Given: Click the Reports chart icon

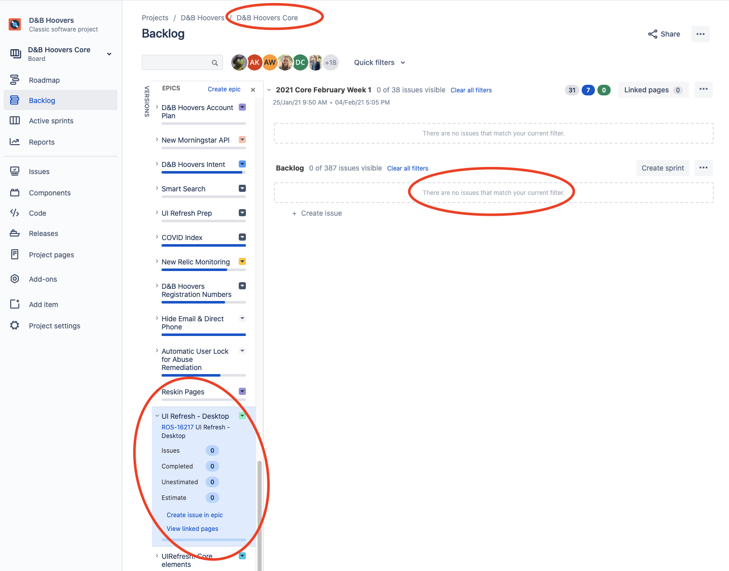Looking at the screenshot, I should [x=15, y=142].
